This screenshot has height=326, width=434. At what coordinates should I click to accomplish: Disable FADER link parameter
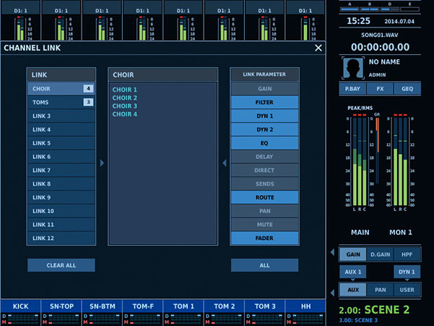(x=264, y=239)
